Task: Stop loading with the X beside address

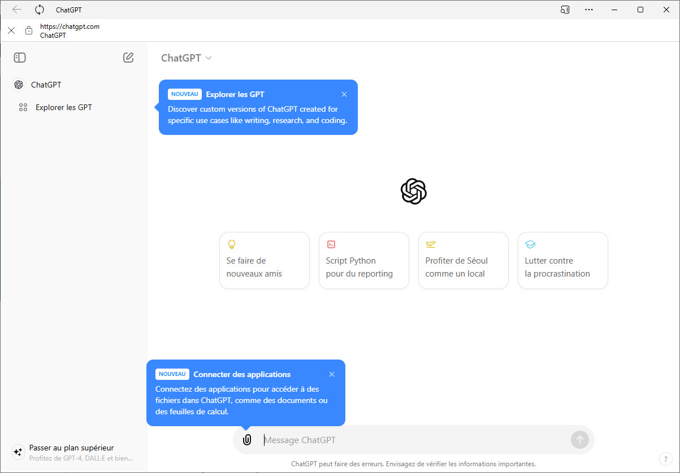Action: coord(11,30)
